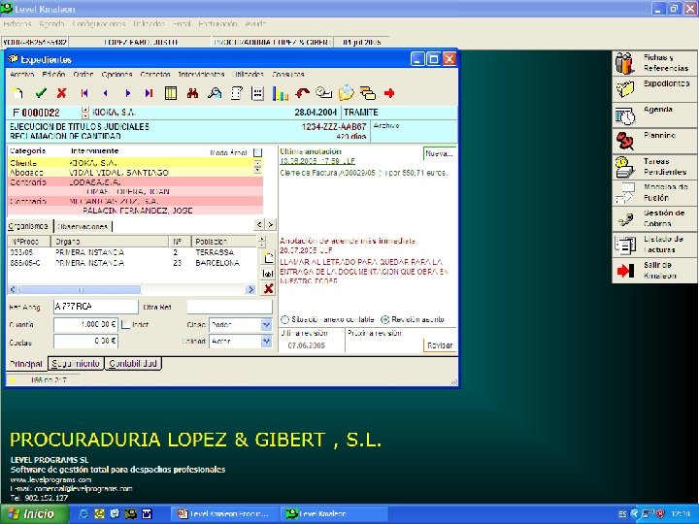Click the green checkmark save icon
Image resolution: width=699 pixels, height=524 pixels.
41,93
